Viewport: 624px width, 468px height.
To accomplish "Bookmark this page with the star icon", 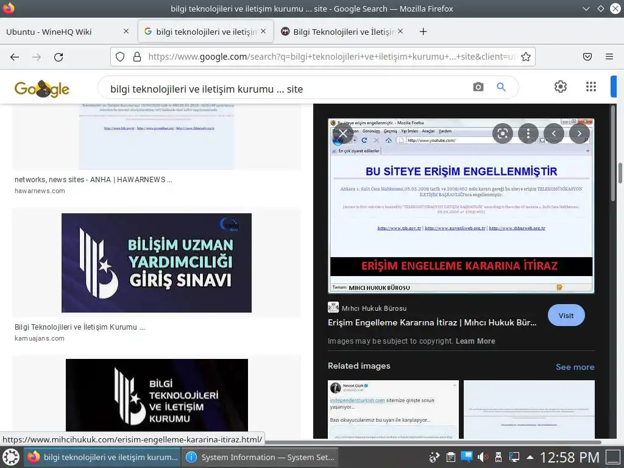I will click(526, 57).
